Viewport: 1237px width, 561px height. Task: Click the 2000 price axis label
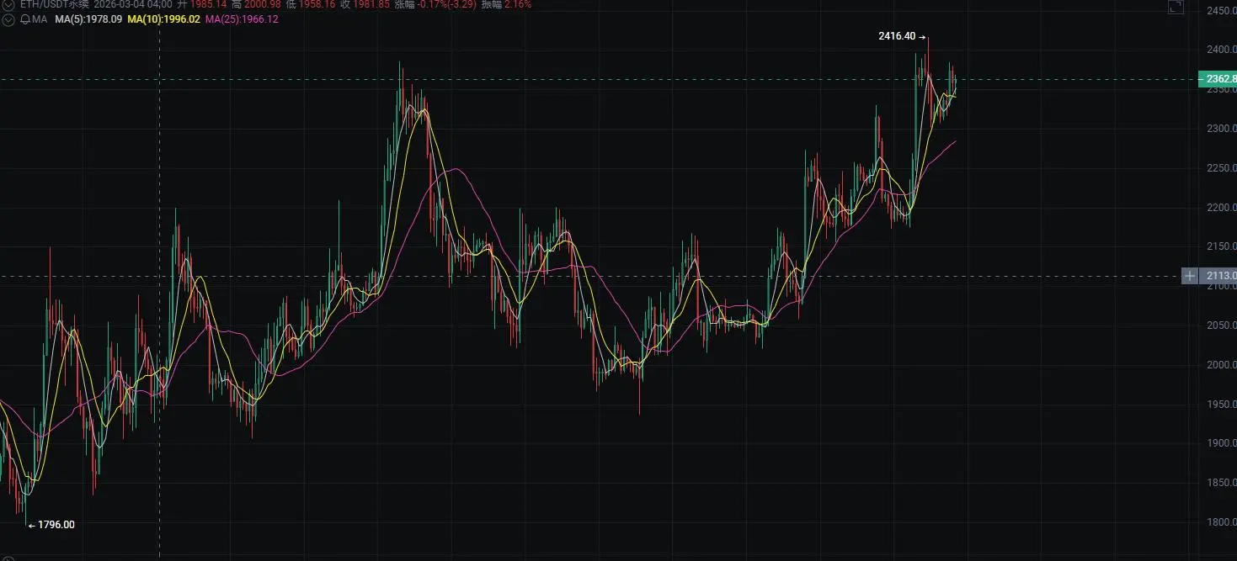tap(1221, 364)
